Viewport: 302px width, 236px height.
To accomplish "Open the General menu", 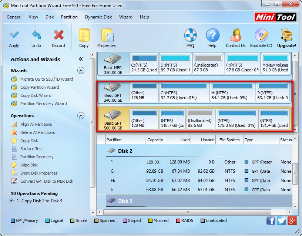I will [14, 17].
